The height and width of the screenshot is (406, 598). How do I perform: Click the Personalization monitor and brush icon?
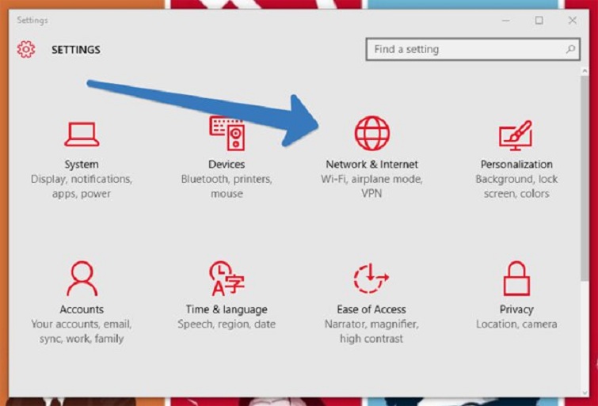pos(516,135)
